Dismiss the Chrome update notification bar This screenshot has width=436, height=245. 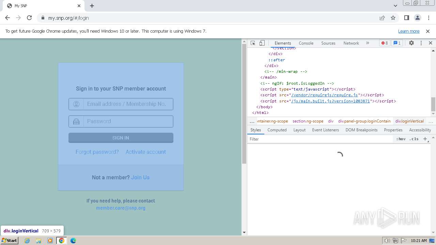428,31
